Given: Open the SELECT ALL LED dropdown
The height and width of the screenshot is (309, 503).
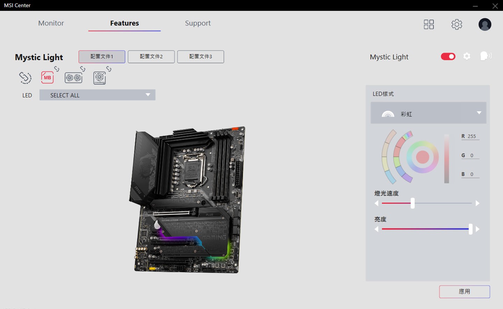Looking at the screenshot, I should (x=97, y=95).
